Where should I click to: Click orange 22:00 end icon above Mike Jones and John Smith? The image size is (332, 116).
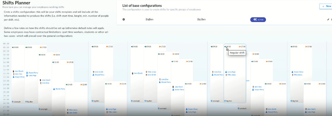(x=81, y=84)
